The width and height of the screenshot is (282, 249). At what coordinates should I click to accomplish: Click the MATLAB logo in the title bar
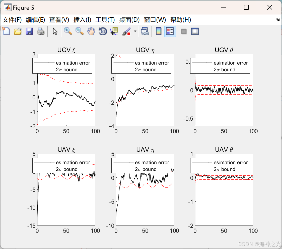(8, 8)
